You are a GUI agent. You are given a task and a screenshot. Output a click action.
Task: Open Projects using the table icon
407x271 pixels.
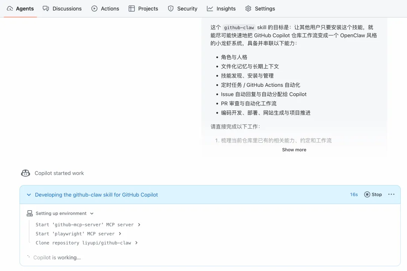click(132, 8)
